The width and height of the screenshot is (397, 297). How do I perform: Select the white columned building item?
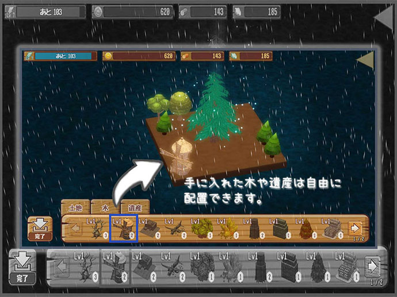coord(332,230)
